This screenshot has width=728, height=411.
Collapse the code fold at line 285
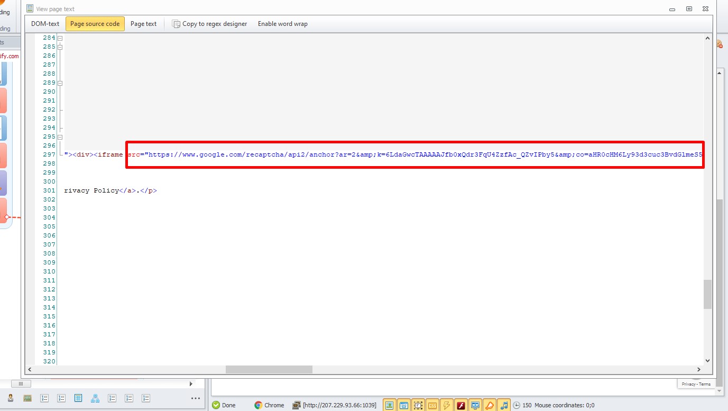(x=60, y=47)
